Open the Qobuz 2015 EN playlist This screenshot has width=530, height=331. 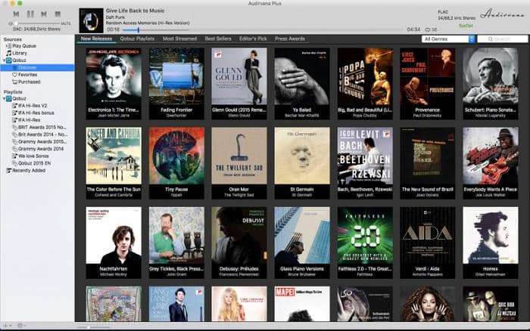point(34,163)
